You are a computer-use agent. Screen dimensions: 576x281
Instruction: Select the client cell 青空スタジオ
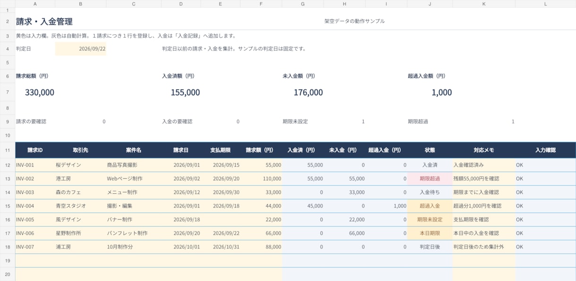[x=81, y=206]
